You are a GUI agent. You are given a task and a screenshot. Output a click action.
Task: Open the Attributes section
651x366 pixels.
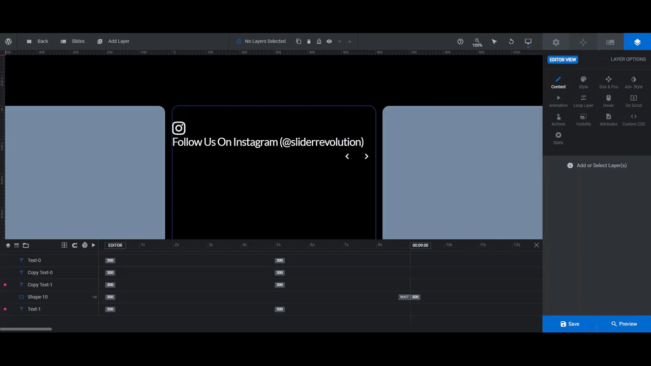(608, 120)
